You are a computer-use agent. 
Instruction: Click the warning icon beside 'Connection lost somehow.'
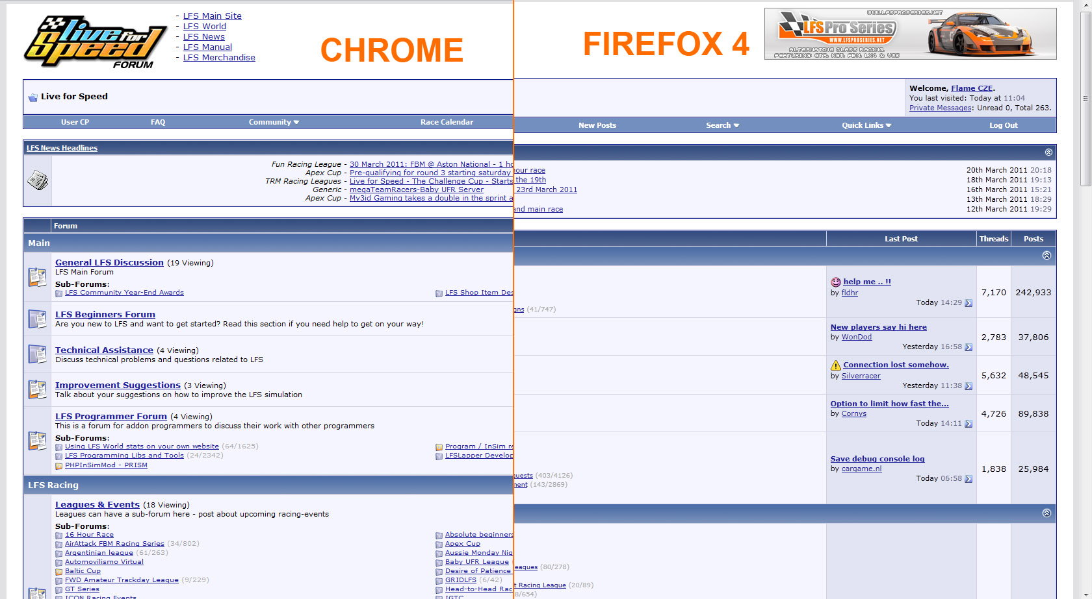(836, 365)
